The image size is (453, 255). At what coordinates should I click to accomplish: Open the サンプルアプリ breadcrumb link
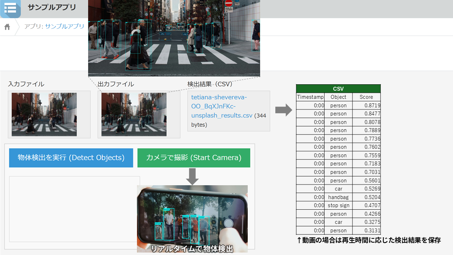pos(64,27)
